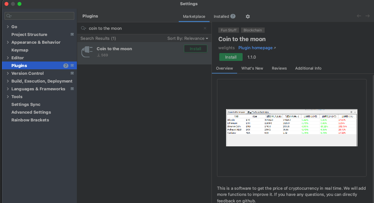The width and height of the screenshot is (374, 203).
Task: Focus the settings search field
Action: pos(39,16)
